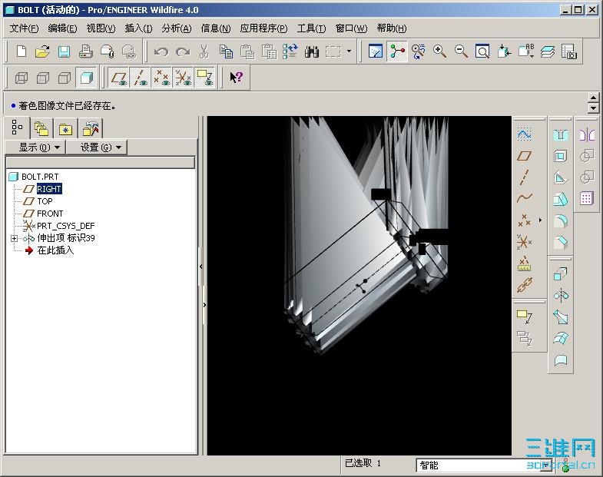Click the Zoom In magnifier icon
Viewport: 603px width, 477px height.
(440, 51)
